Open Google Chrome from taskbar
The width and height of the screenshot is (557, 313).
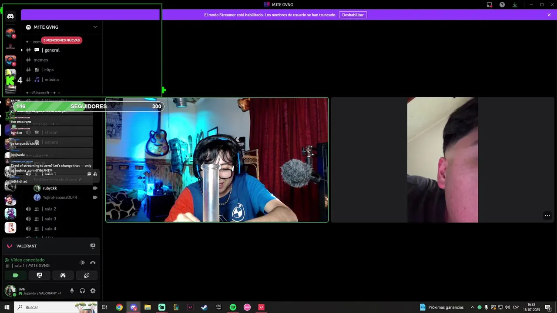pos(119,307)
